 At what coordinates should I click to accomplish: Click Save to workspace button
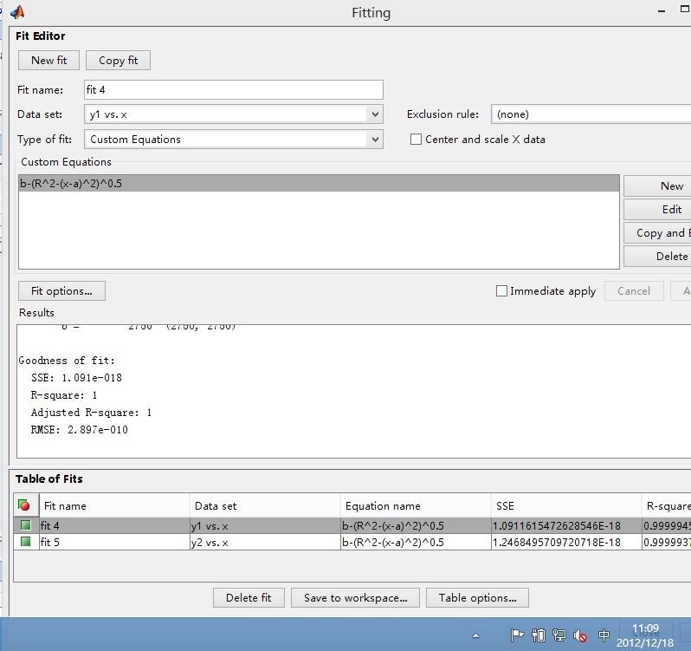coord(355,597)
